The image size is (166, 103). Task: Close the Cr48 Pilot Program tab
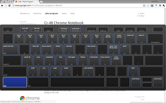click(38, 2)
